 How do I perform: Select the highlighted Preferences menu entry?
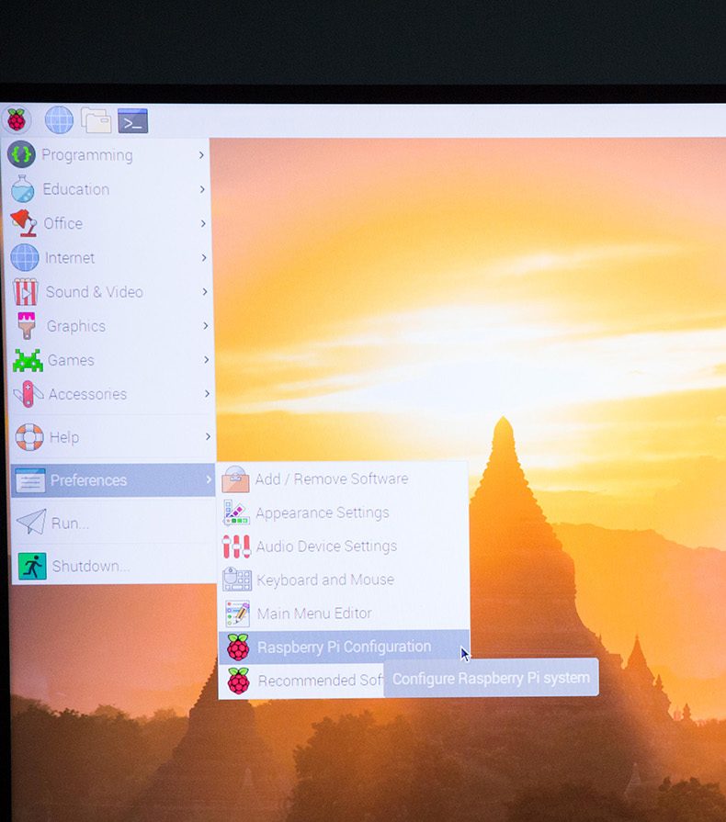113,480
